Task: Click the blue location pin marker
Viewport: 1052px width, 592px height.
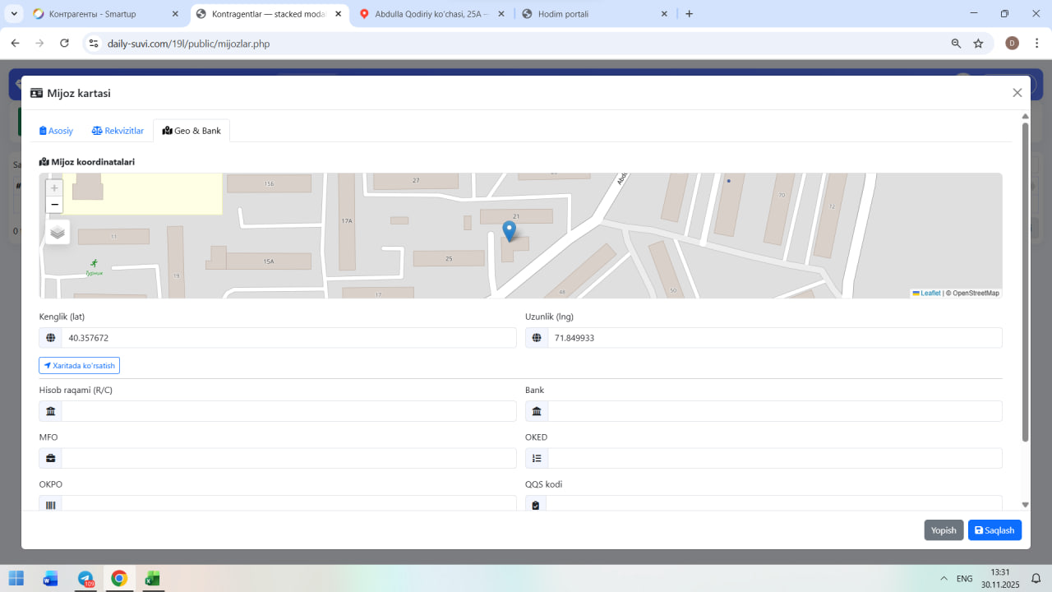Action: coord(509,230)
